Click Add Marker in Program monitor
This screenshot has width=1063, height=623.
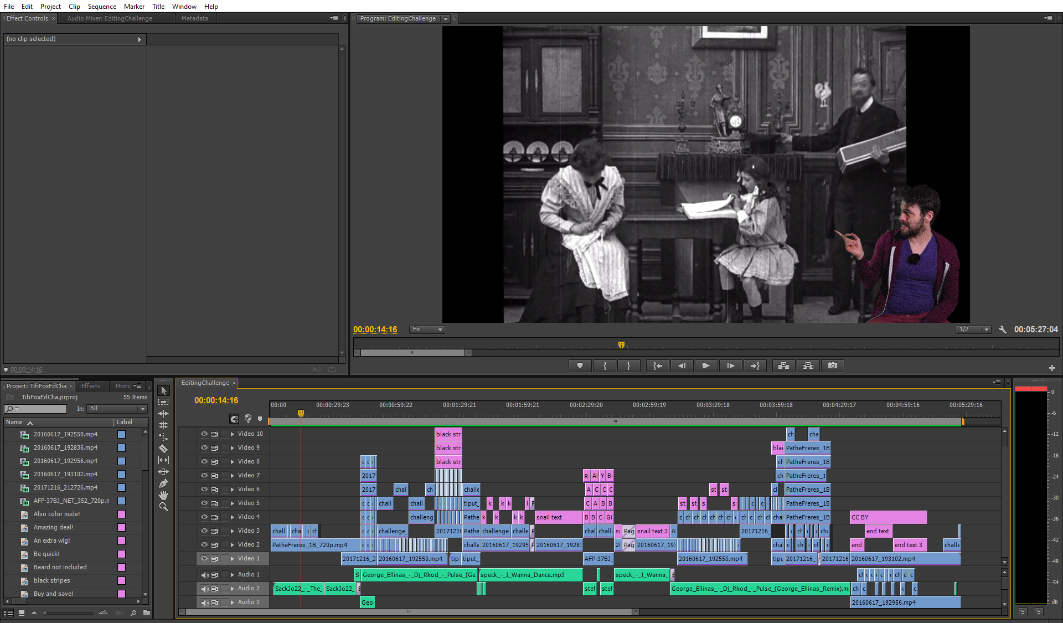[x=580, y=366]
